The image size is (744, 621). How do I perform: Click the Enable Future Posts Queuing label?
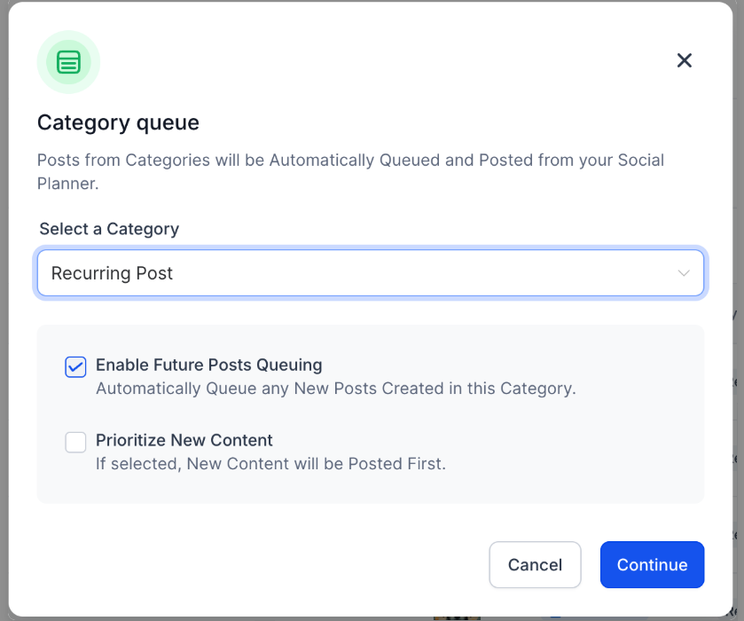(209, 365)
